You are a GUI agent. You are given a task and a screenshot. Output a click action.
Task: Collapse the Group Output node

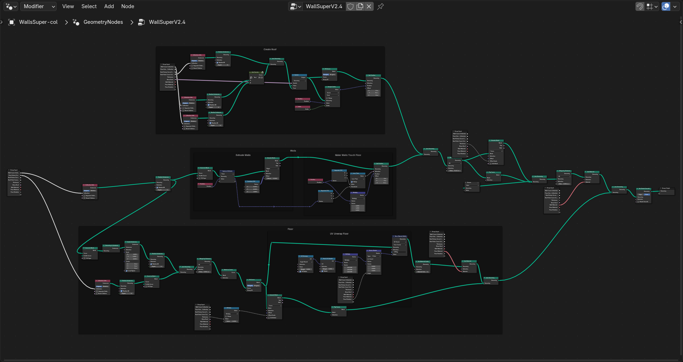coord(660,188)
